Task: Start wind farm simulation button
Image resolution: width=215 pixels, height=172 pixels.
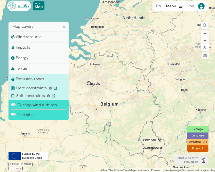Action: (191, 160)
